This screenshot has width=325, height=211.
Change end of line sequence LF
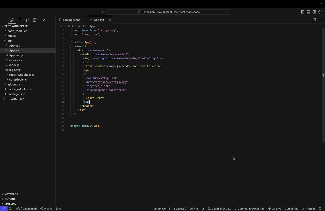click(203, 208)
